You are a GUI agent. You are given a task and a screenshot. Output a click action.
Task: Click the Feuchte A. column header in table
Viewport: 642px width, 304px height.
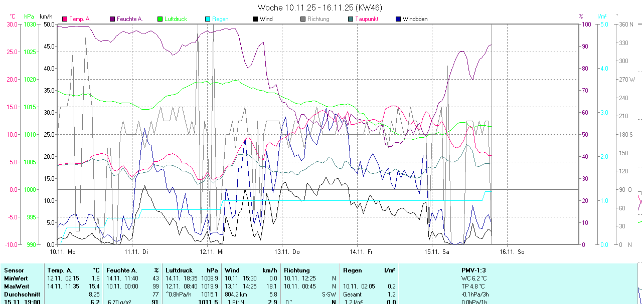[121, 270]
